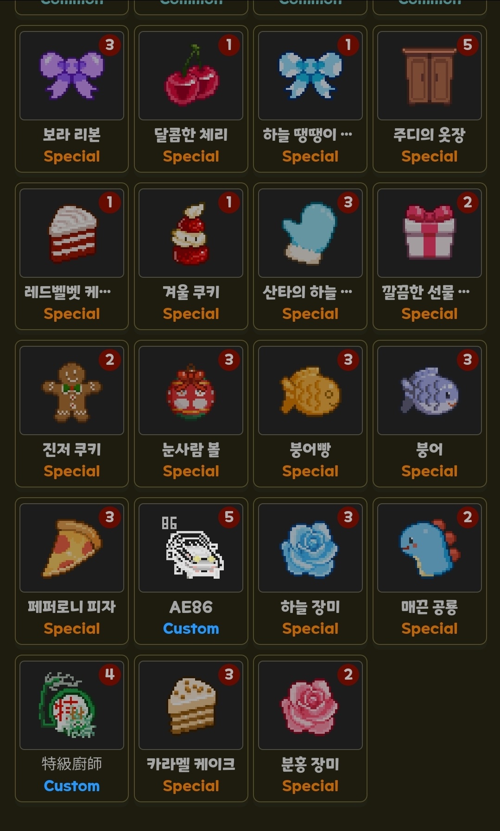This screenshot has height=831, width=500.
Task: Tap the strawberry 겨울 쿠키 cookie icon
Action: pyautogui.click(x=191, y=233)
